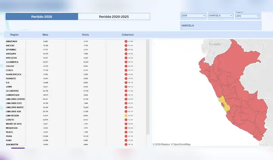
Task: Expand the vaccine dropdown showing VARICELA
Action: click(x=221, y=16)
